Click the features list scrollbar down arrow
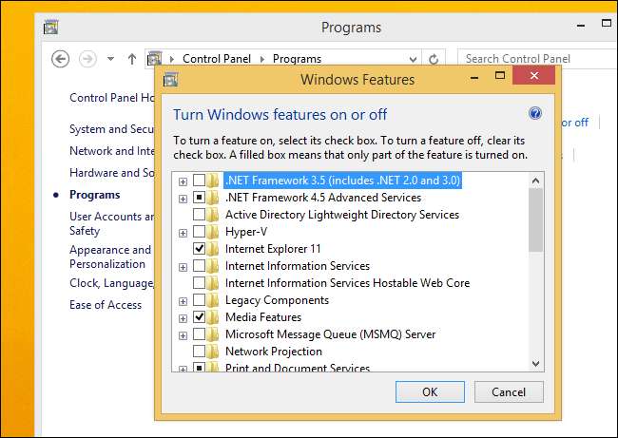The height and width of the screenshot is (438, 618). pyautogui.click(x=535, y=363)
